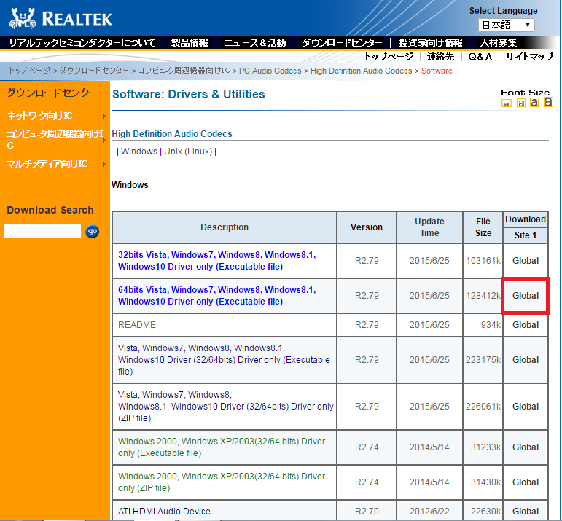Select マルチメディア向けIC sidebar item
Viewport: 562px width, 521px height.
pyautogui.click(x=47, y=164)
